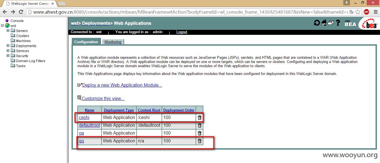Click the Deploy new module pencil icon

pyautogui.click(x=80, y=85)
